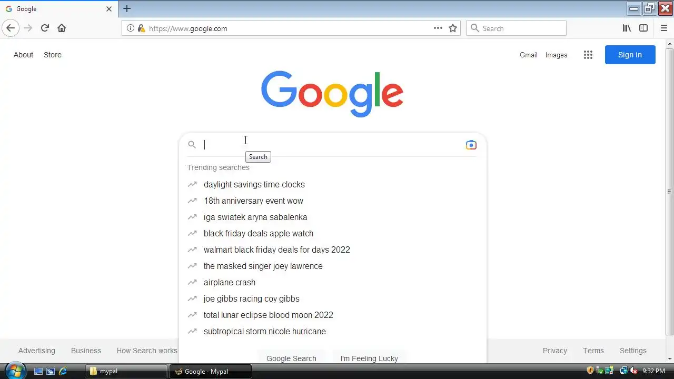
Task: Click the network tray icon
Action: [x=624, y=371]
